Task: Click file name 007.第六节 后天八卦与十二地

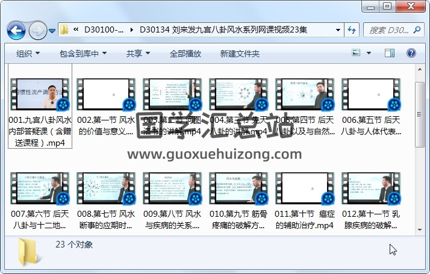Action: 40,219
